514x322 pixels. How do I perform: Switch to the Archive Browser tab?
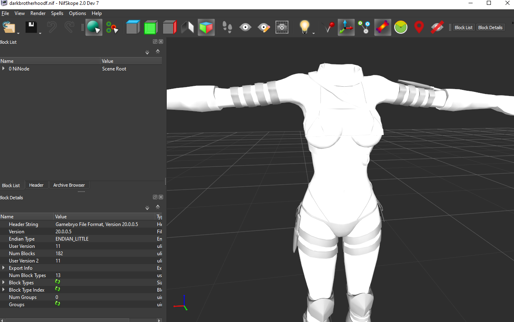pos(69,185)
